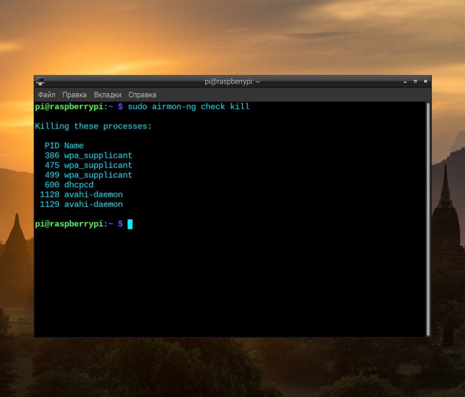465x397 pixels.
Task: Open the Файл menu
Action: click(x=46, y=95)
